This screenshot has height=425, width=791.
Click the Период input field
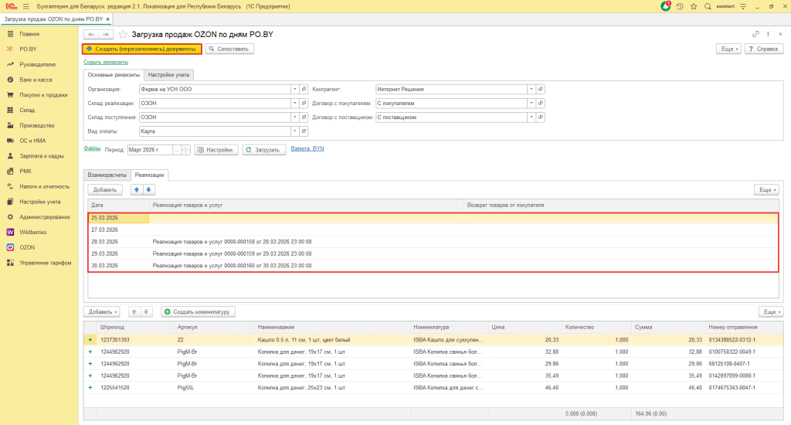click(150, 150)
